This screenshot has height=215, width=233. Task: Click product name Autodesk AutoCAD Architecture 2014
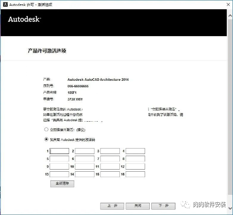tap(98, 80)
